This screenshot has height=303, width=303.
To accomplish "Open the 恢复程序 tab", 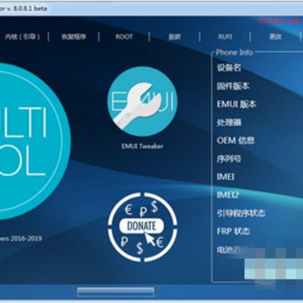I will (74, 37).
